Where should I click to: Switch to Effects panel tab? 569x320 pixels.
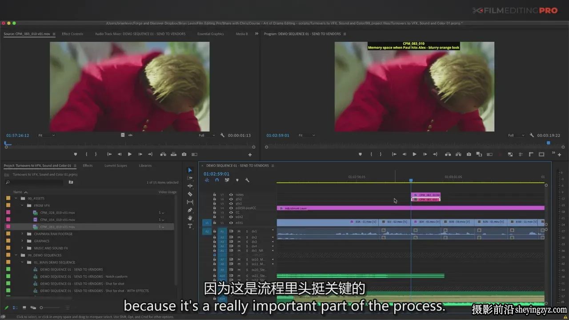click(x=88, y=165)
